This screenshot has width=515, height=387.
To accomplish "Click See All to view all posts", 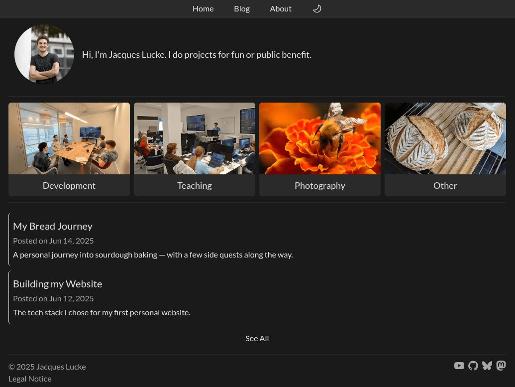I will point(257,338).
